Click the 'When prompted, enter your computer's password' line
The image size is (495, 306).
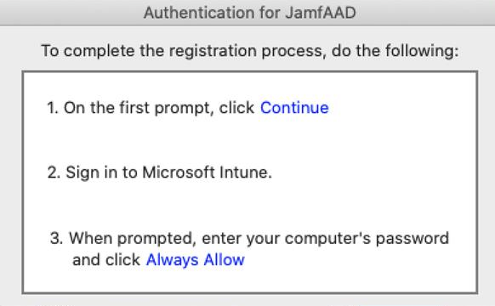[x=259, y=239]
